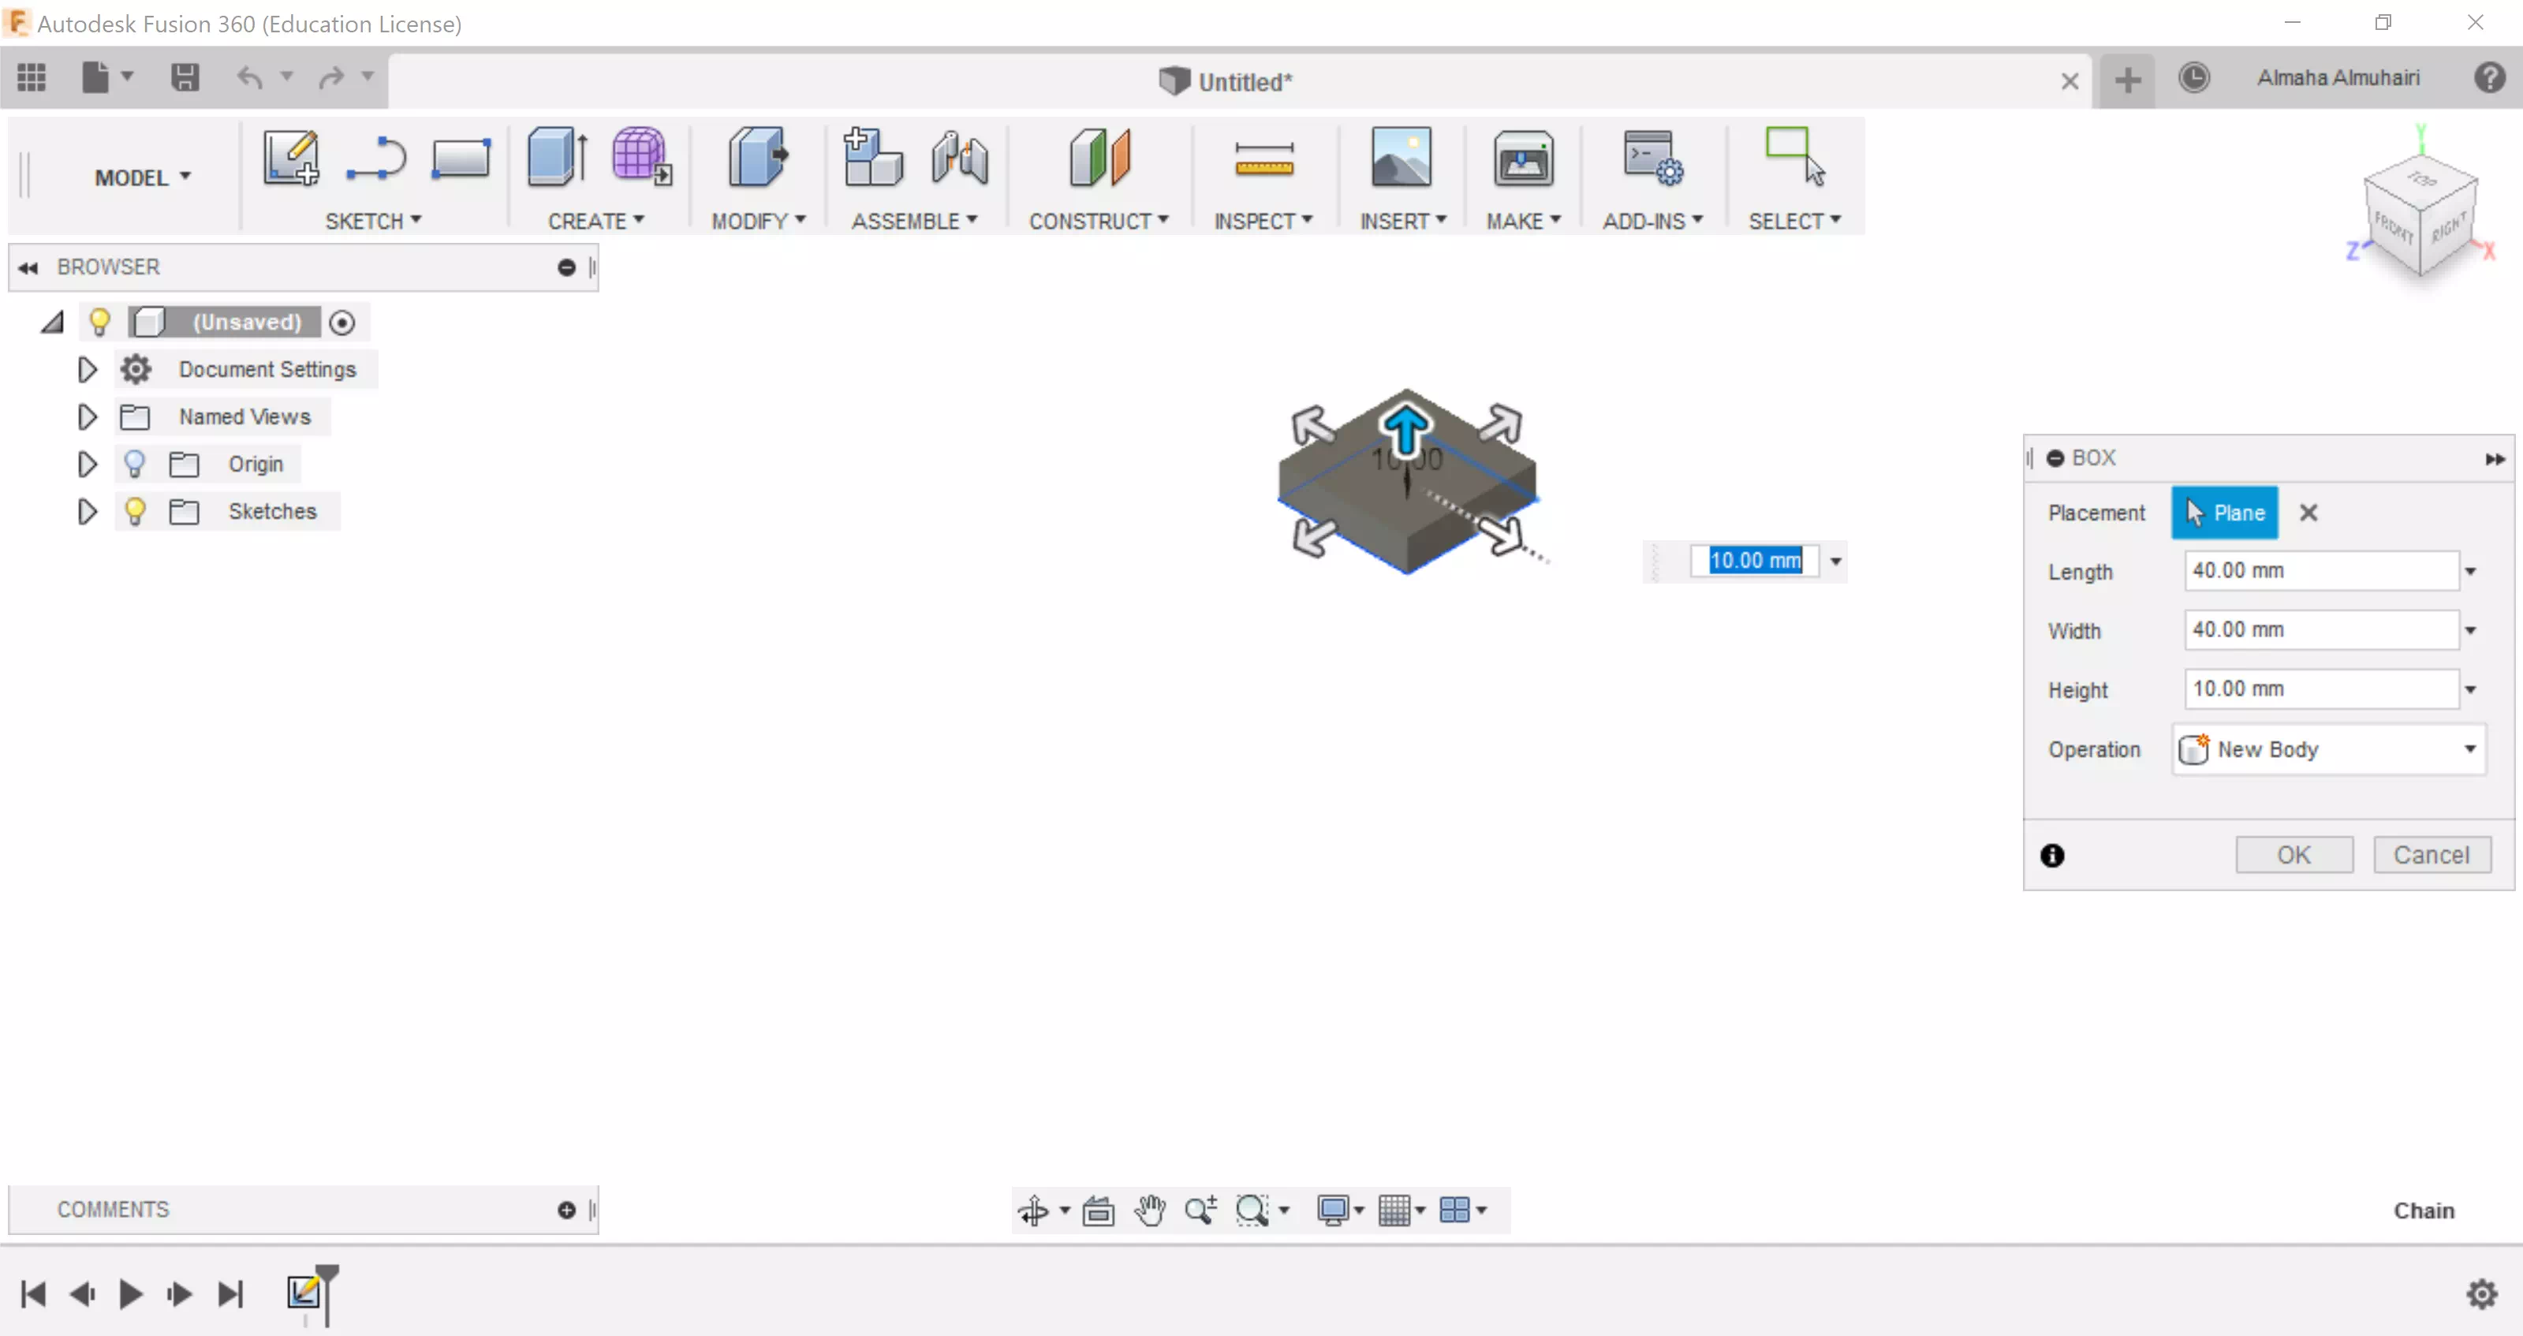This screenshot has width=2523, height=1336.
Task: Toggle visibility of the Sketches folder
Action: coord(134,510)
